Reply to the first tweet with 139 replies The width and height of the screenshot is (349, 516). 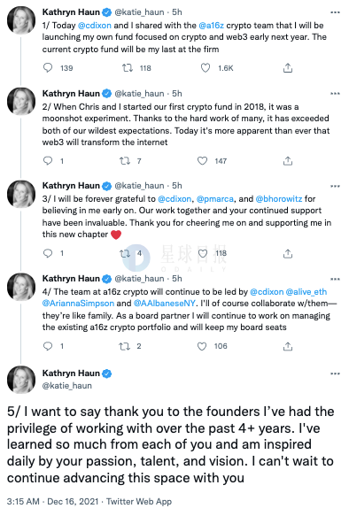click(x=48, y=68)
